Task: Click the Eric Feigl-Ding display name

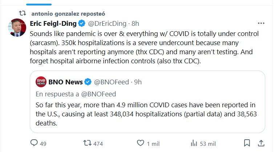Action: point(54,24)
